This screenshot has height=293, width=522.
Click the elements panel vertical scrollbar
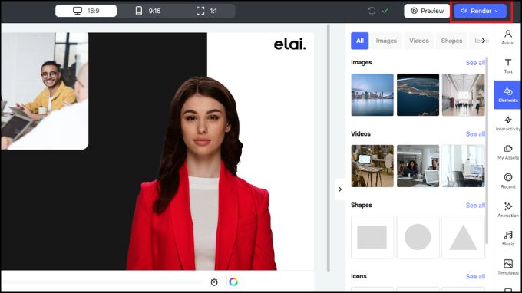pos(487,150)
